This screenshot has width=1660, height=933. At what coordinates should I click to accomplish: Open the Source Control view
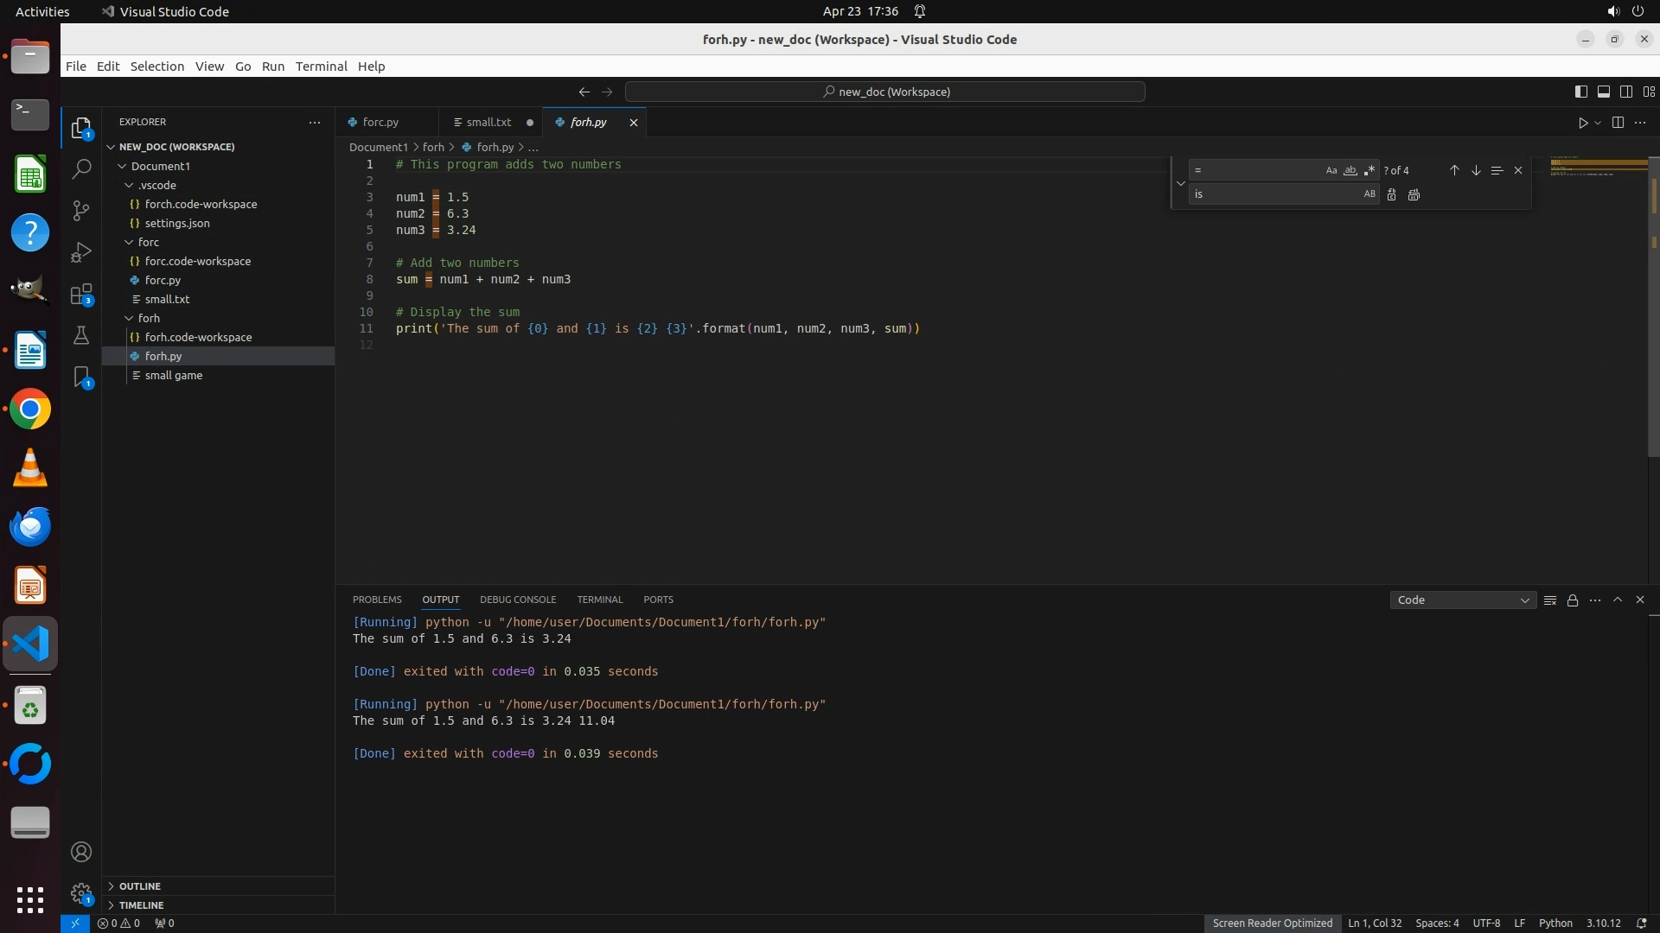pos(81,211)
